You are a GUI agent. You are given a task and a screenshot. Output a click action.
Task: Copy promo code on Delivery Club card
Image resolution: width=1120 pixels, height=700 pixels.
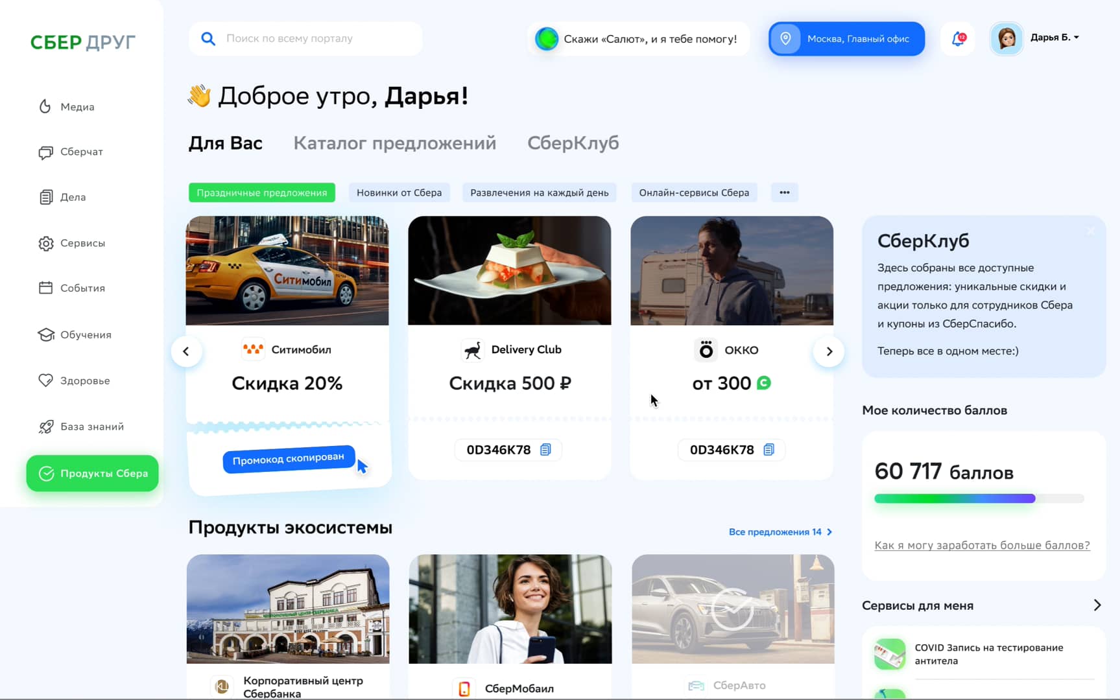pyautogui.click(x=545, y=450)
